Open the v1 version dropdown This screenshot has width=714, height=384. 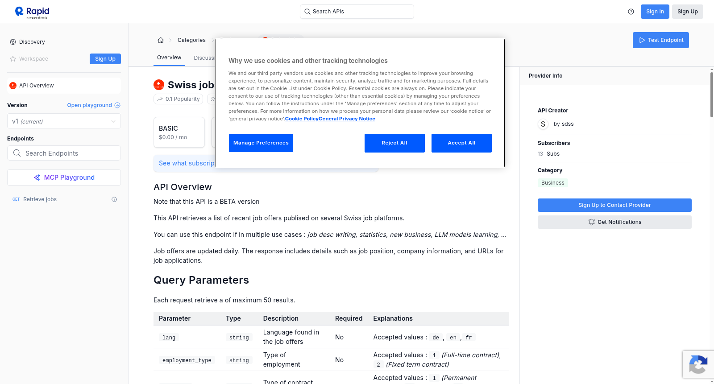coord(64,121)
